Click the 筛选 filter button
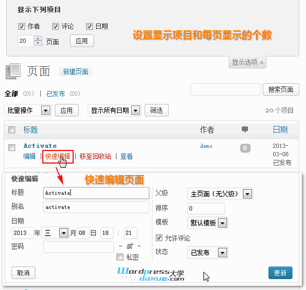The image size is (306, 290). (156, 110)
